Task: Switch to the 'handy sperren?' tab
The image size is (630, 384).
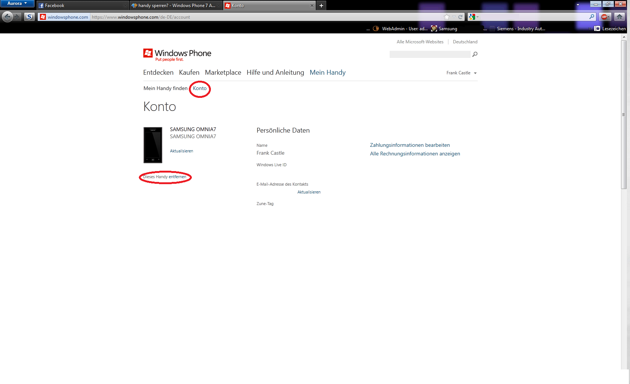Action: (176, 6)
